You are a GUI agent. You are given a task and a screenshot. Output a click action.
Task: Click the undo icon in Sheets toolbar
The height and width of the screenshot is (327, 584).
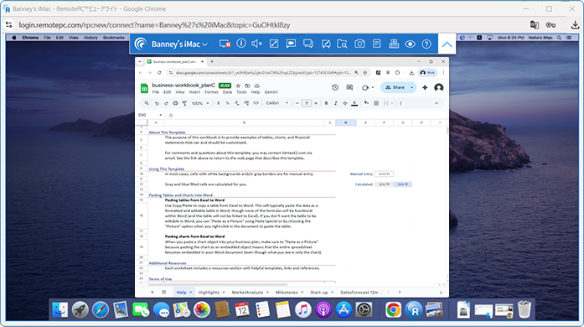157,103
